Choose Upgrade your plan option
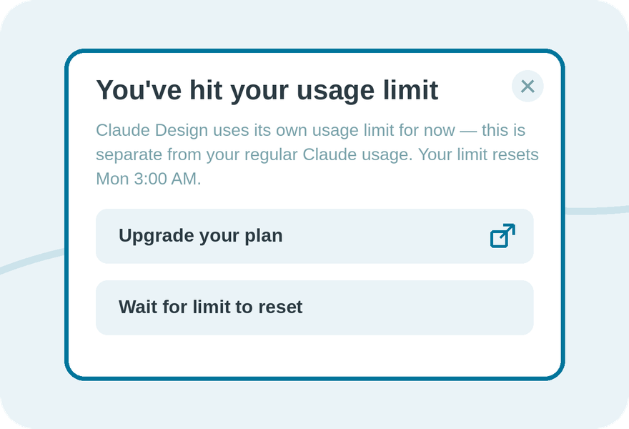Viewport: 629px width, 429px height. 314,236
